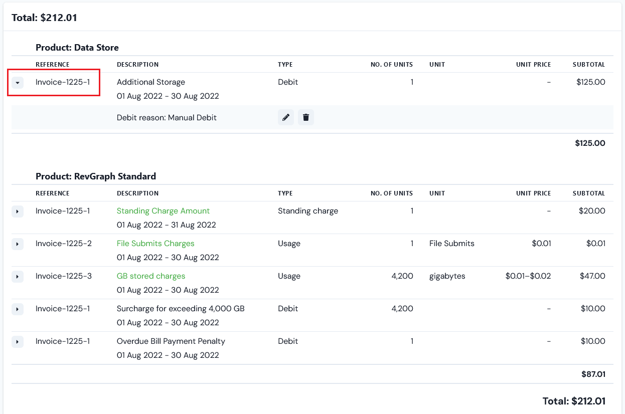Open the File Submits Charges link
The height and width of the screenshot is (414, 625).
[155, 243]
